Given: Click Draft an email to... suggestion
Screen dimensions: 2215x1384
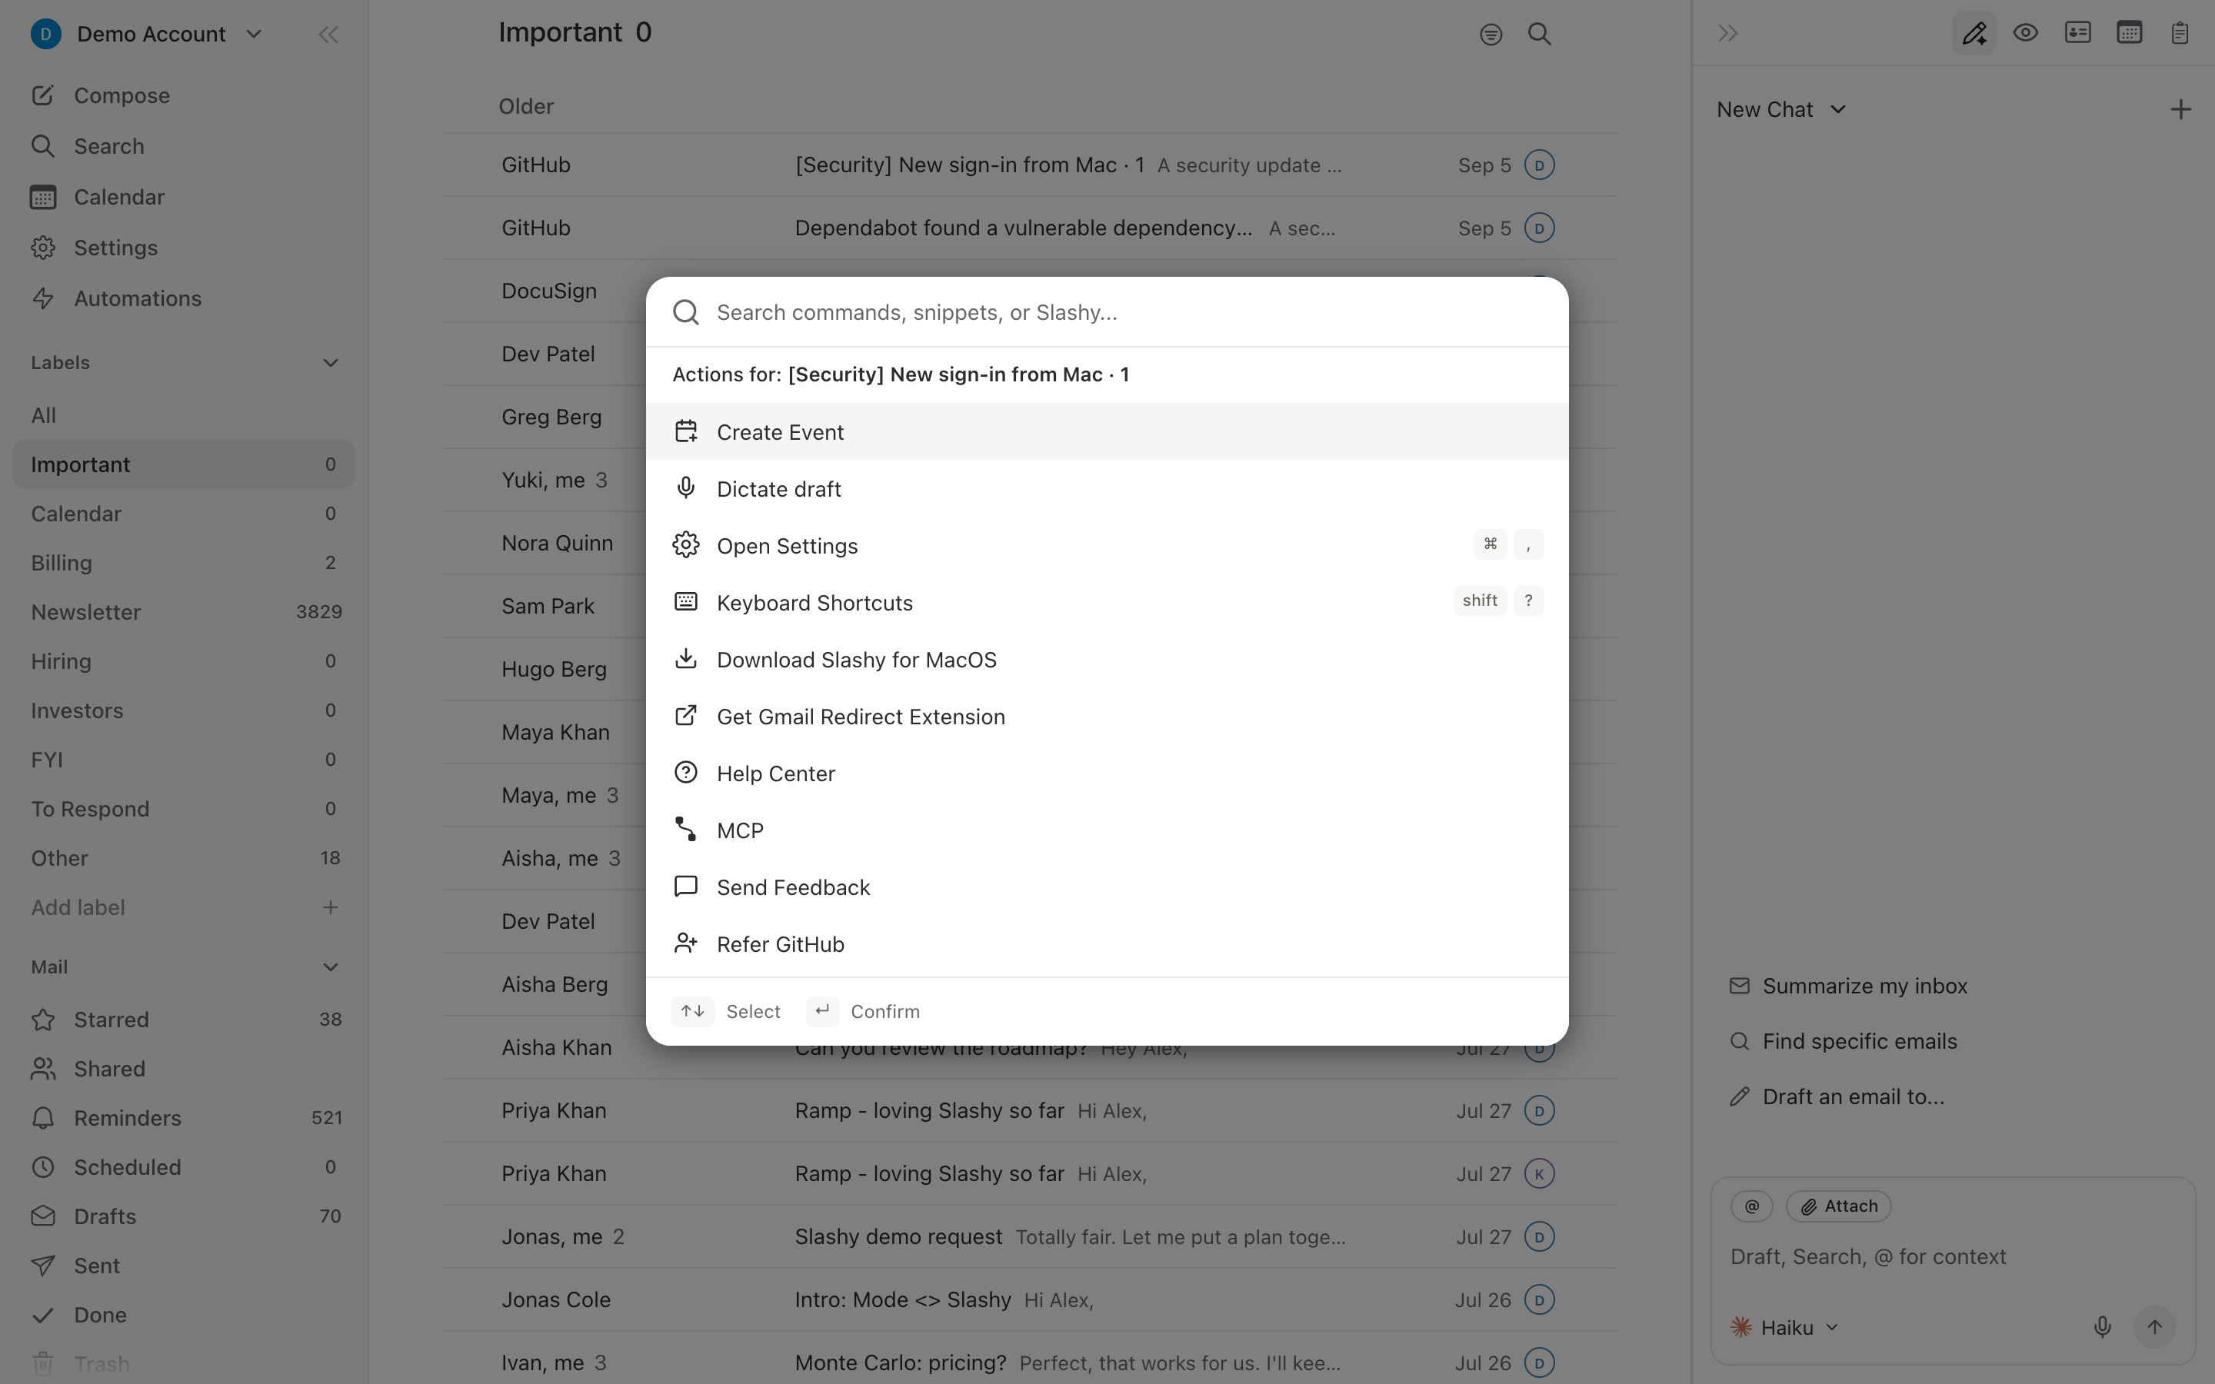Looking at the screenshot, I should (1836, 1096).
